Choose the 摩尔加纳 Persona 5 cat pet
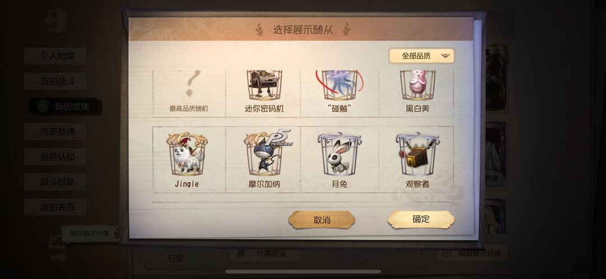Screen dimensions: 606x279 (266, 153)
